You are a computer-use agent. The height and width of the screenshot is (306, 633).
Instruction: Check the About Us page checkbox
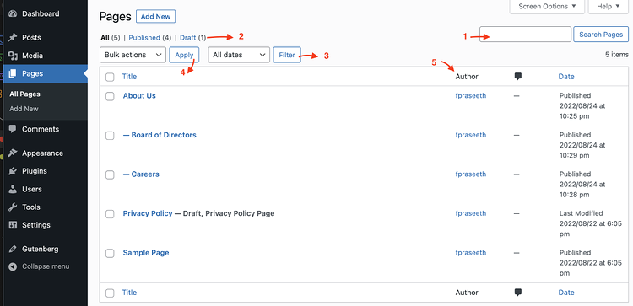tap(110, 96)
